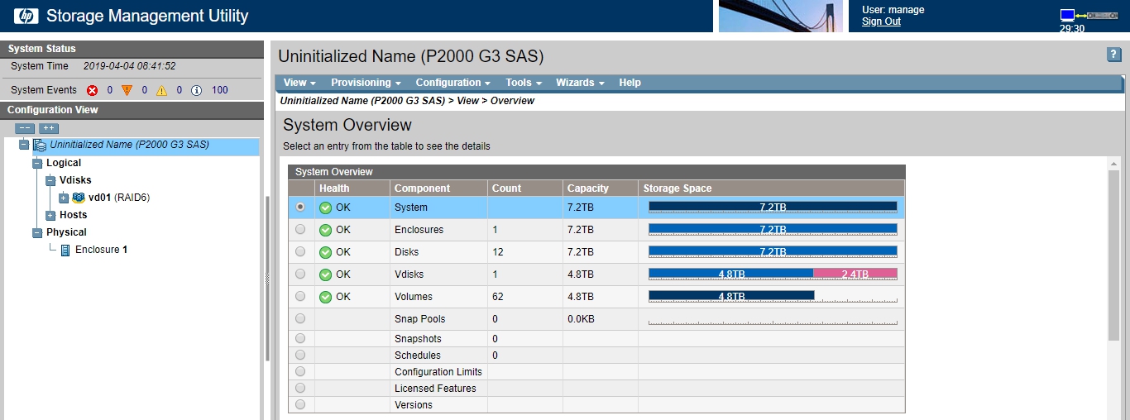Click the Enclosure 1 icon in tree
The width and height of the screenshot is (1130, 420).
65,250
